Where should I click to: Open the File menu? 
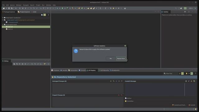tap(3, 5)
